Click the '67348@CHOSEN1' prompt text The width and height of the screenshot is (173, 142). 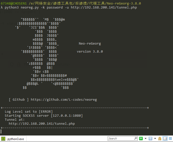point(14,4)
